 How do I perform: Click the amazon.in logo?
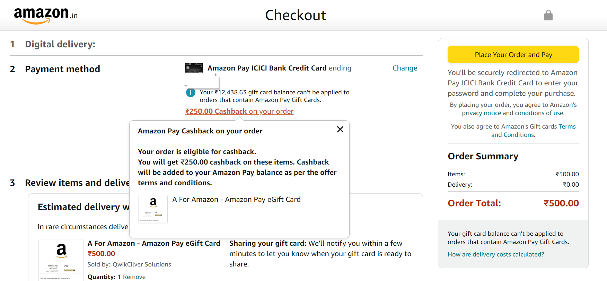[x=44, y=15]
